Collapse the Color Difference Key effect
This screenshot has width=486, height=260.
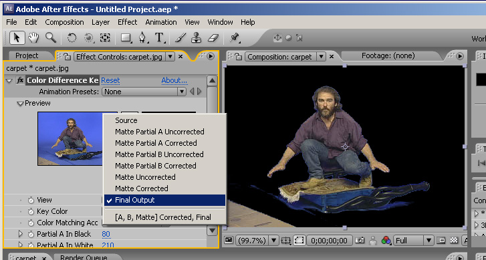click(x=9, y=81)
